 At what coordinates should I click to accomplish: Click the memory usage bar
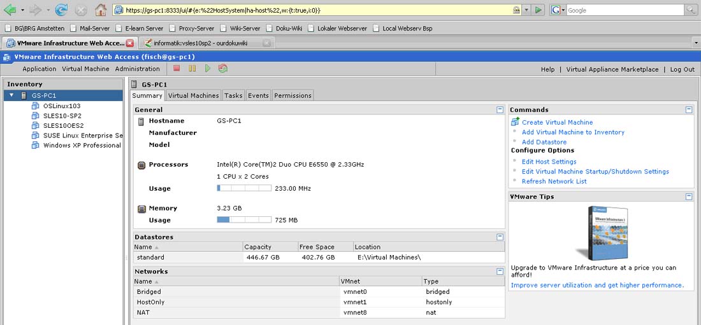(x=244, y=219)
